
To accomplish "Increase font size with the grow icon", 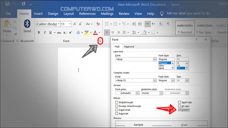I will pyautogui.click(x=75, y=24).
